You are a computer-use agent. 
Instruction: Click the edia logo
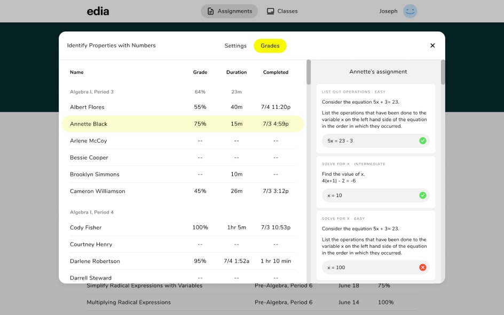pos(98,11)
